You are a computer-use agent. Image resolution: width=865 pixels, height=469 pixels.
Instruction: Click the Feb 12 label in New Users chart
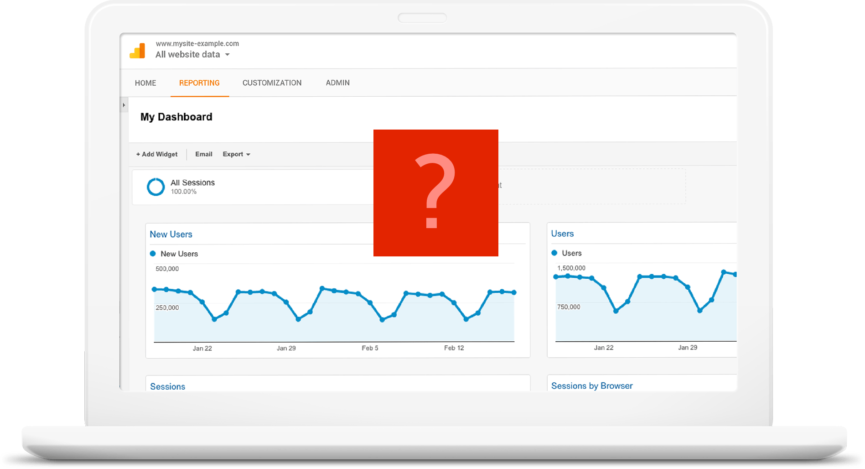[x=454, y=348]
